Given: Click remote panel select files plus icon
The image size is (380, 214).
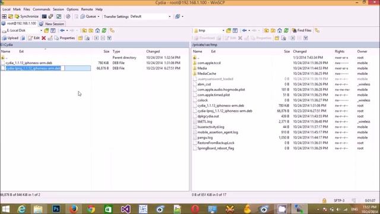Looking at the screenshot, I should 293,38.
